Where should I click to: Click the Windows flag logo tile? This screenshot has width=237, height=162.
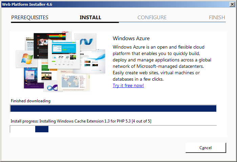pyautogui.click(x=27, y=59)
